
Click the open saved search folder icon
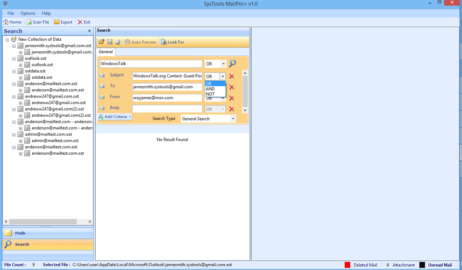point(102,42)
